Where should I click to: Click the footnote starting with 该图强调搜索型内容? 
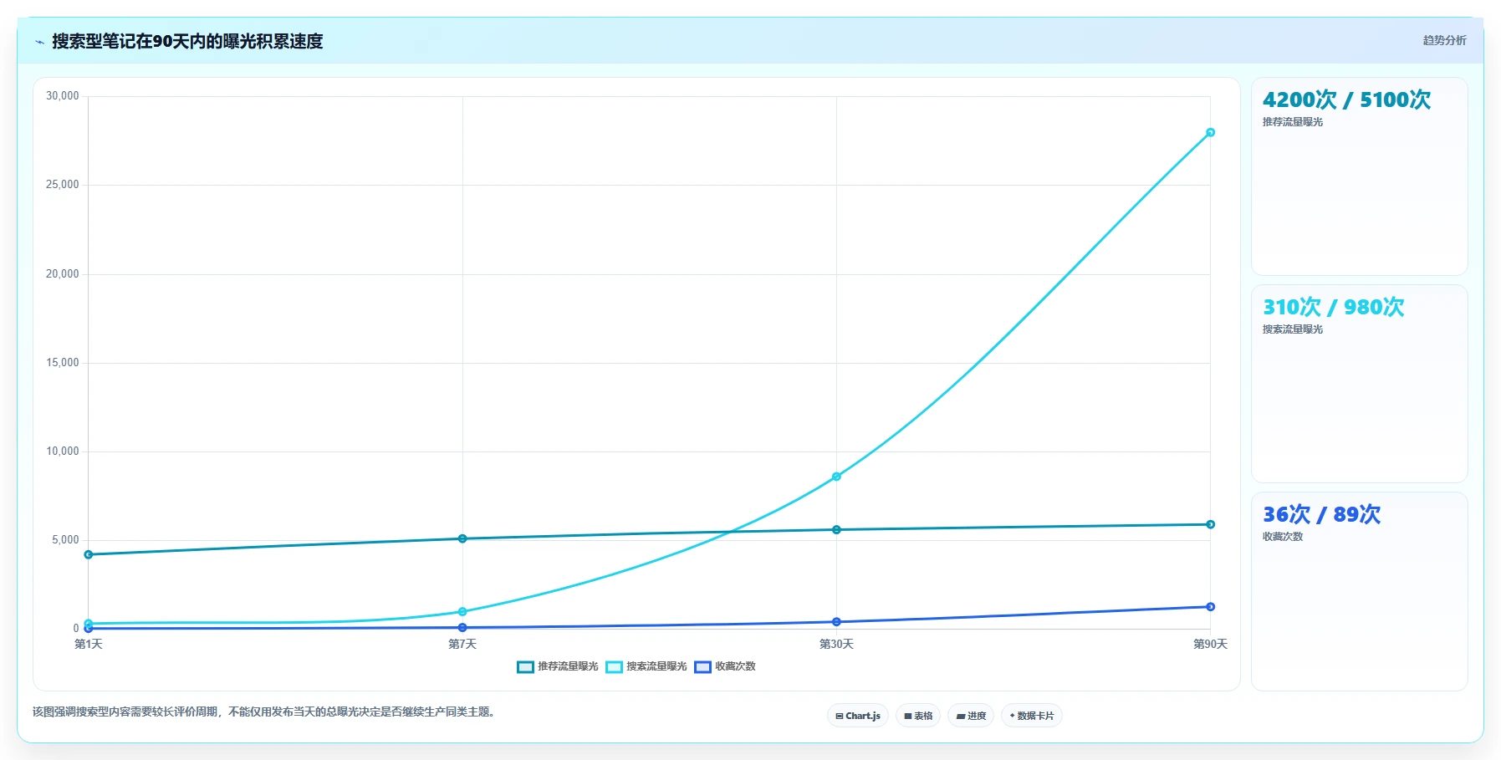(x=266, y=712)
